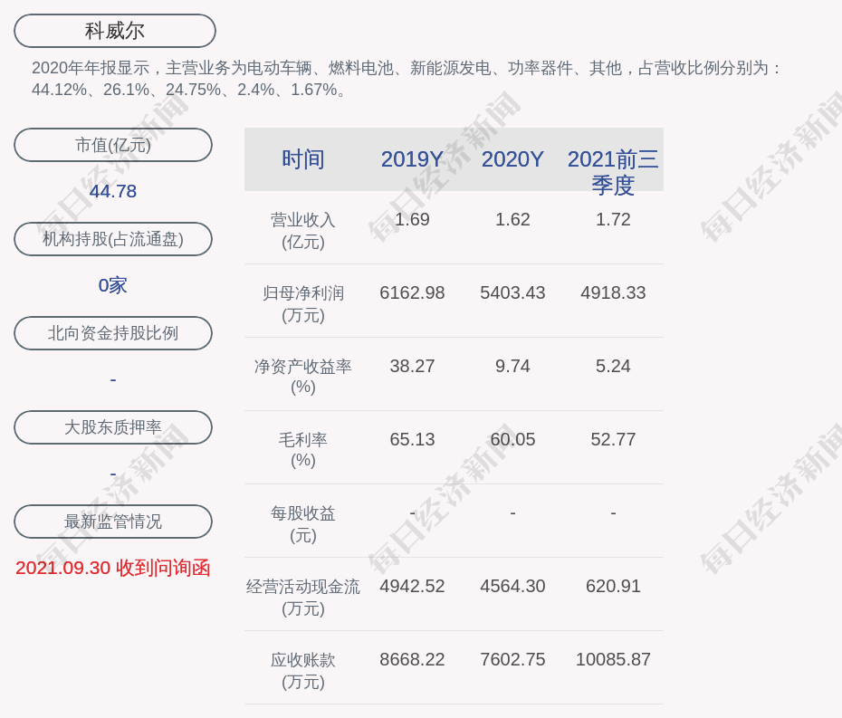
Task: Select the 净资产收益率(%) row label
Action: tap(303, 377)
